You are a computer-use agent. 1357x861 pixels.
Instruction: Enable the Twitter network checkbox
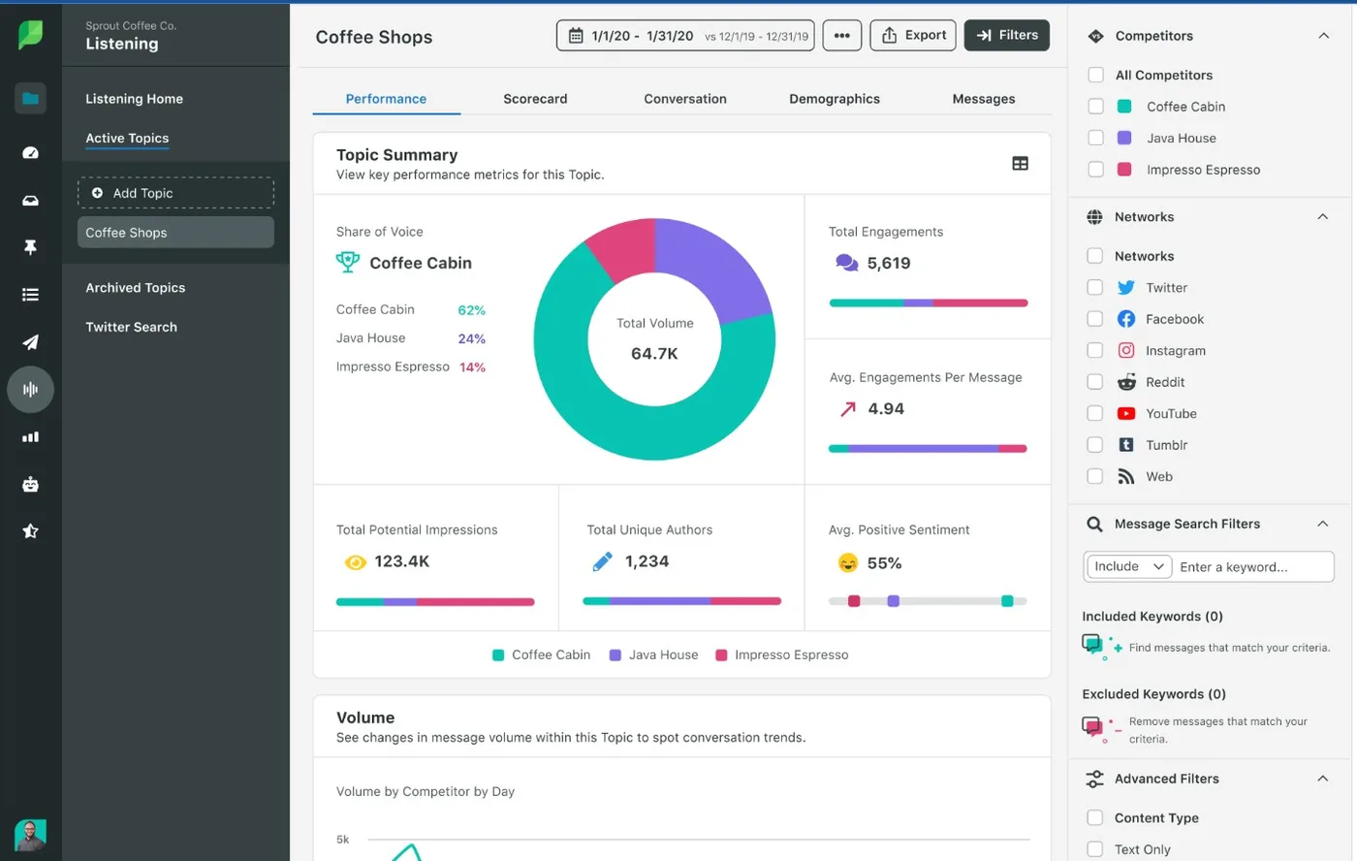pos(1094,288)
